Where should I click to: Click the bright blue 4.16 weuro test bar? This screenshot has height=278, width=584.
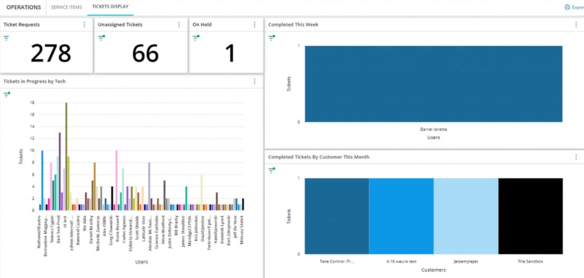(x=401, y=216)
